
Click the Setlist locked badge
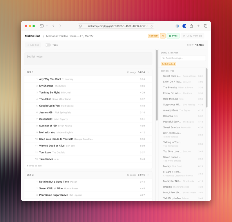168,64
